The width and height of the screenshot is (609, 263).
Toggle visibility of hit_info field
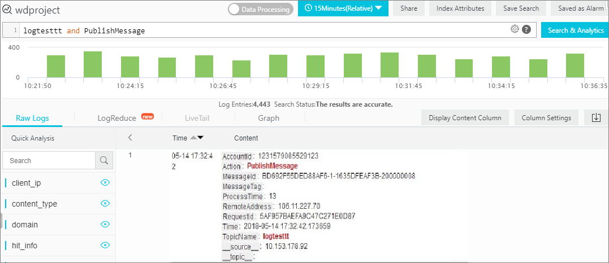pyautogui.click(x=105, y=245)
